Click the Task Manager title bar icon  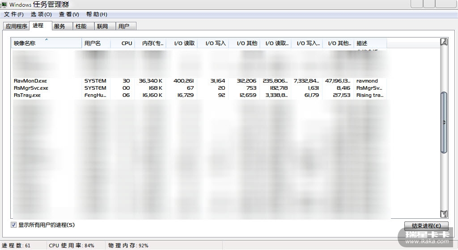tap(4, 4)
